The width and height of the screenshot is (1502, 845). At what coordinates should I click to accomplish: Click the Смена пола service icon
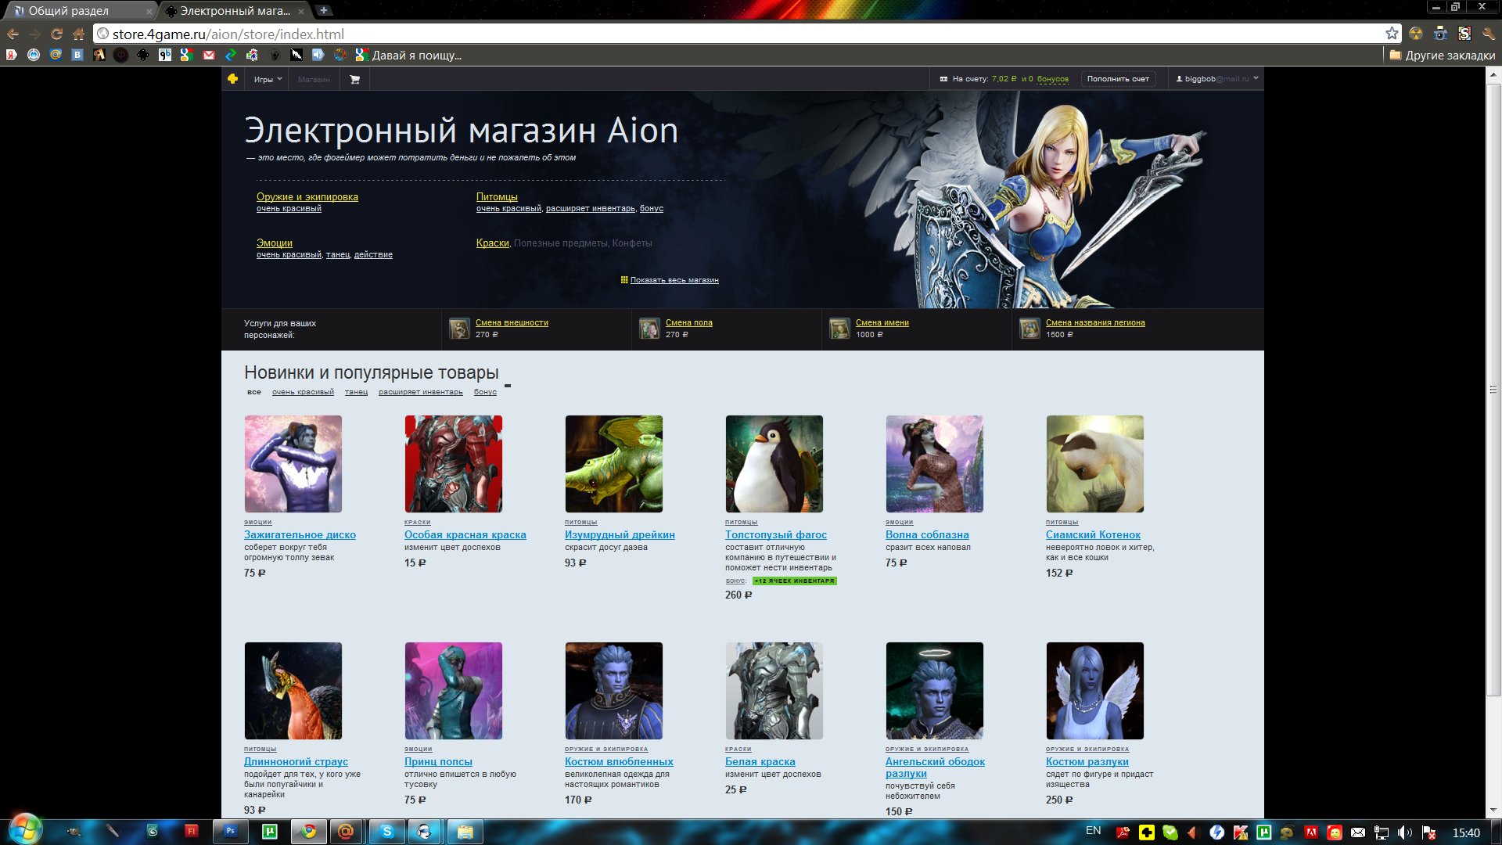649,329
